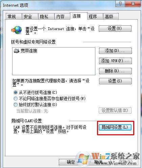The image size is (142, 168).
Task: Click the 添加(D)... button
Action: tap(115, 51)
